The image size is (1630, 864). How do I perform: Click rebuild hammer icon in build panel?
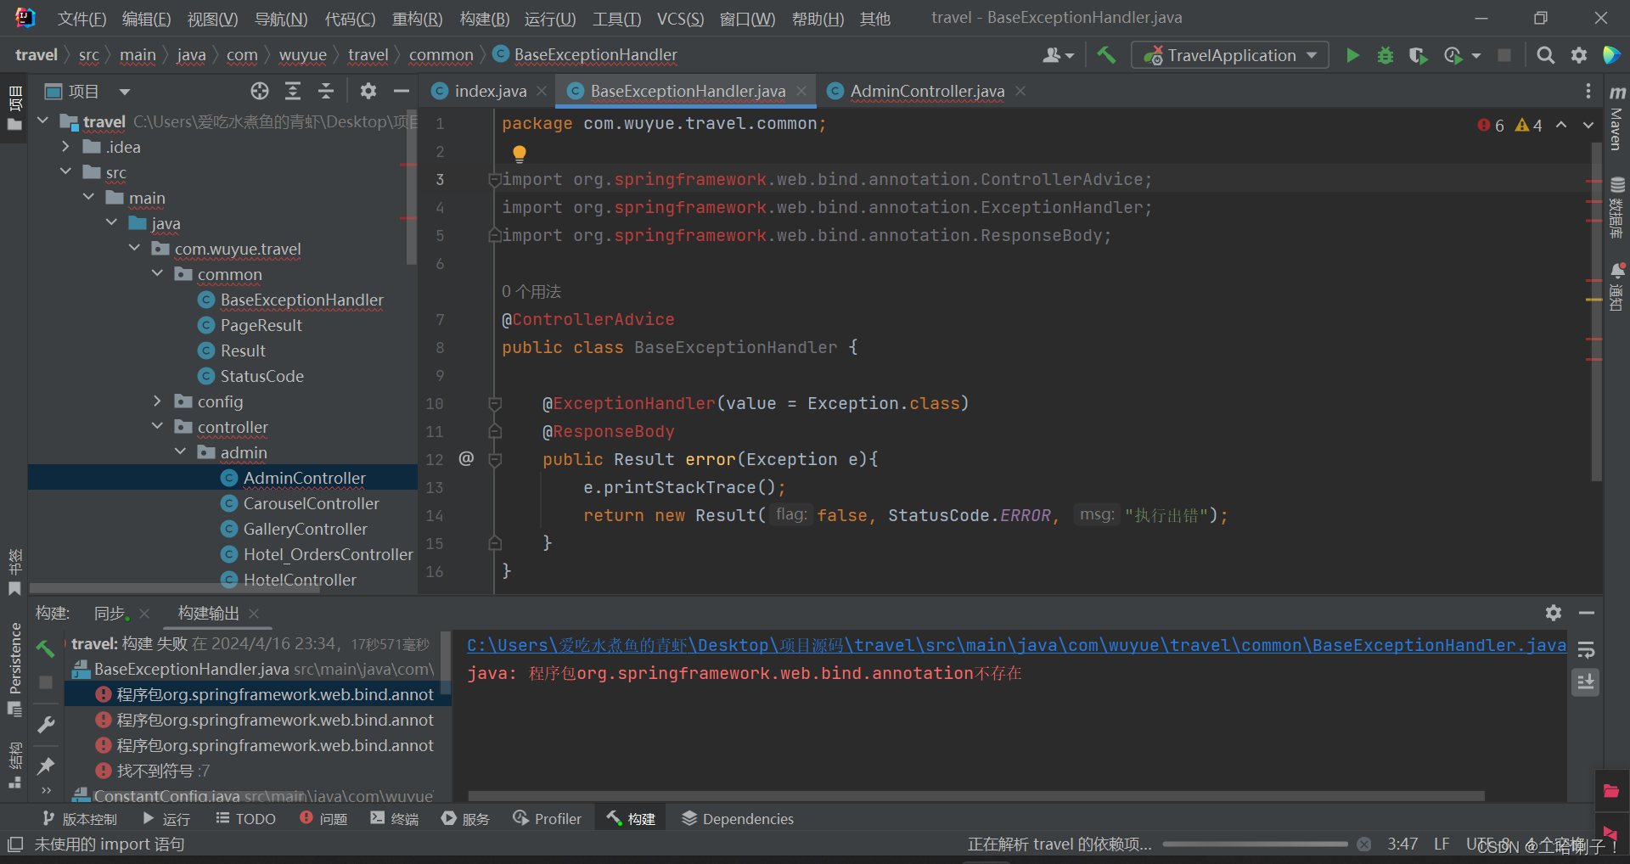(46, 649)
